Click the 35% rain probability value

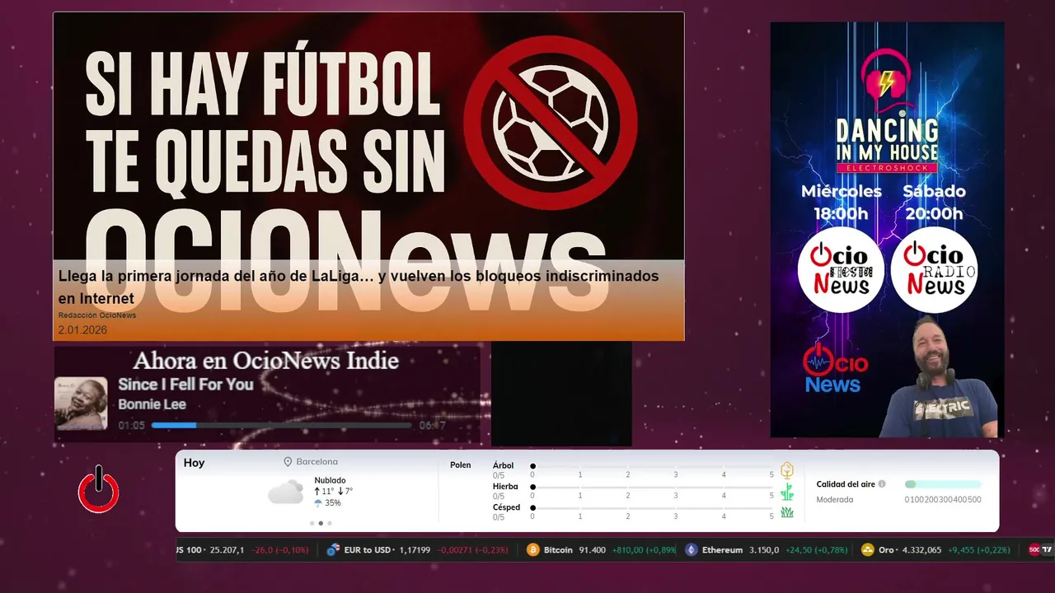pos(333,502)
